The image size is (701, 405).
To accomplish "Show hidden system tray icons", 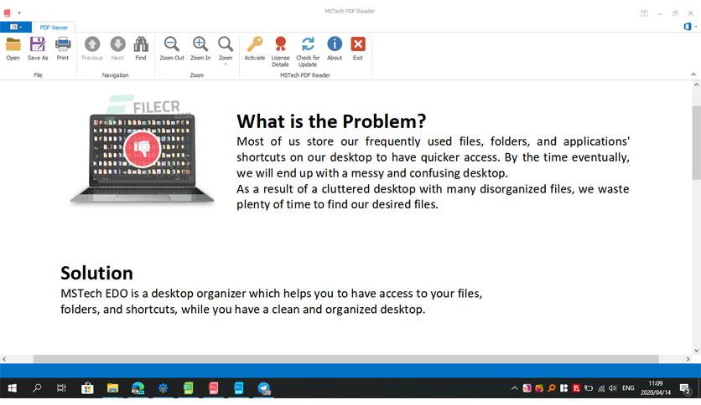I will point(515,388).
